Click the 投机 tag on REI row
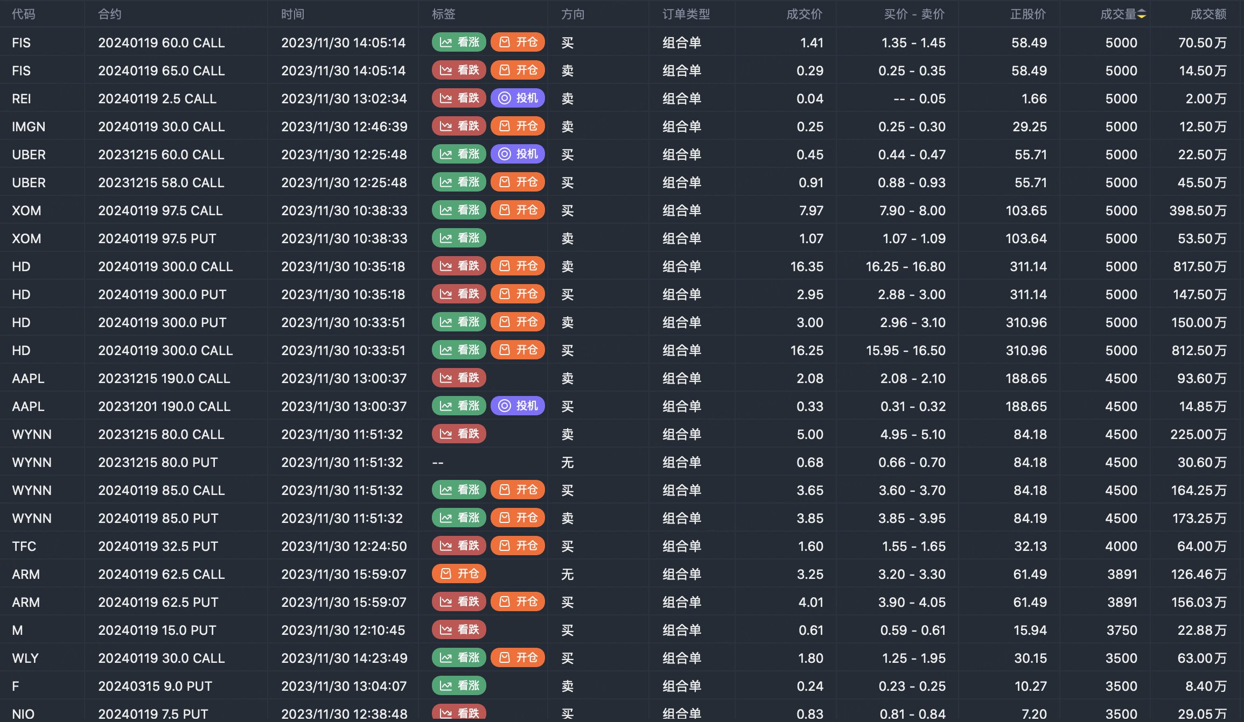1244x722 pixels. coord(518,98)
